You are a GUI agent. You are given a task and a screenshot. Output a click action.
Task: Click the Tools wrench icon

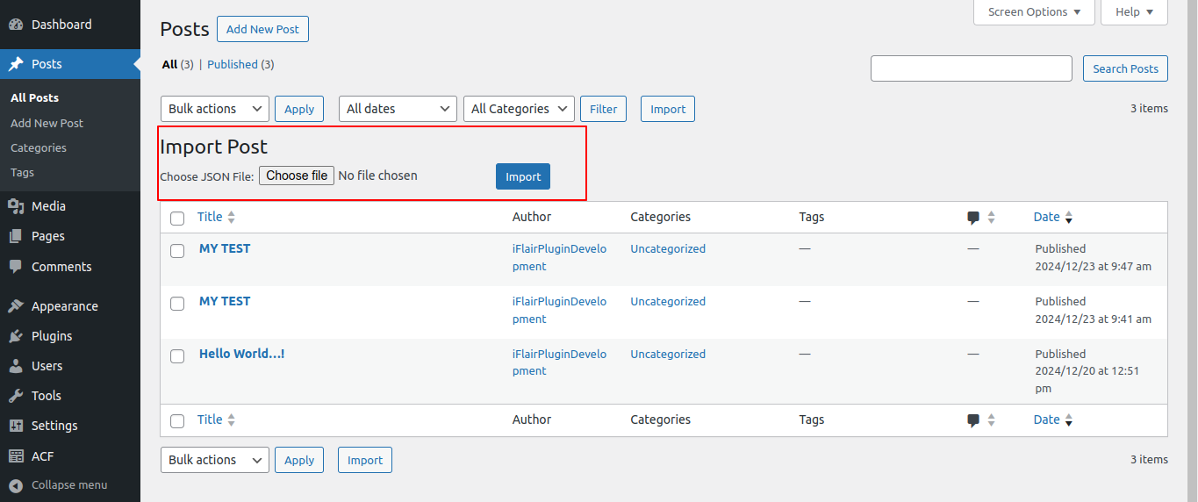(x=16, y=396)
